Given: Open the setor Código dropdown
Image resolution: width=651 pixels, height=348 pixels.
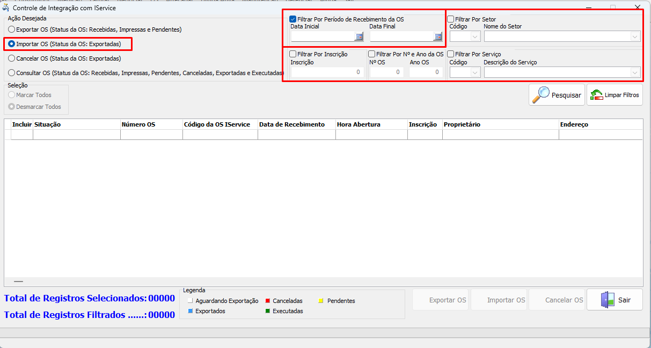Looking at the screenshot, I should click(474, 36).
